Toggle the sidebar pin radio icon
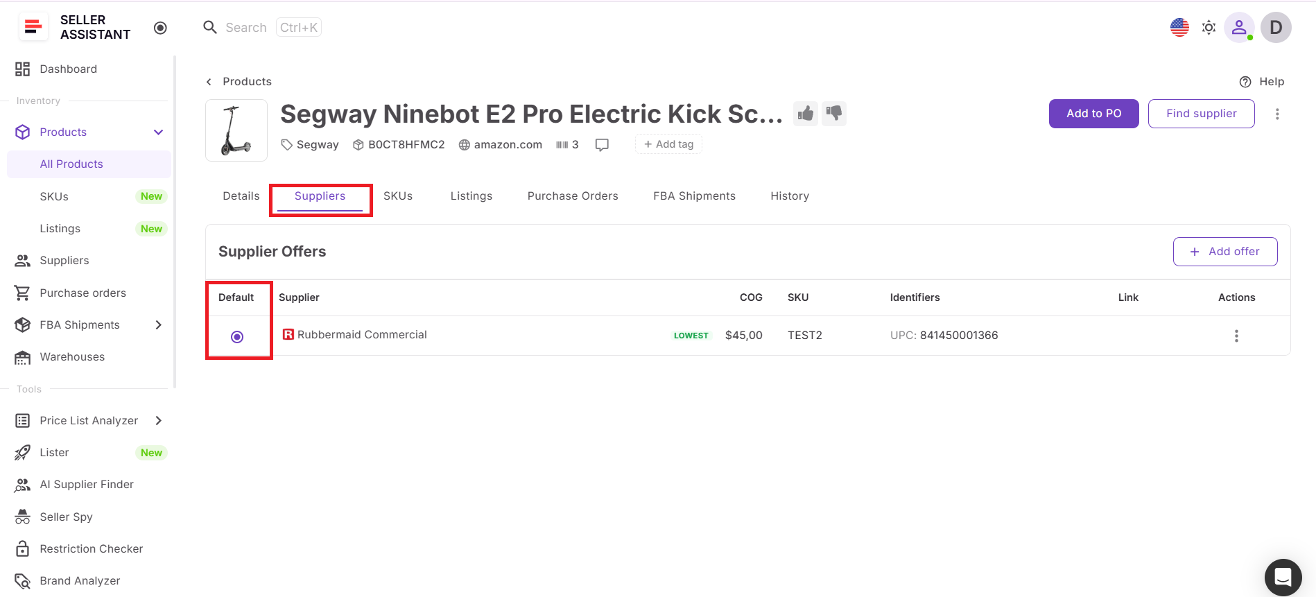The image size is (1316, 597). click(160, 28)
